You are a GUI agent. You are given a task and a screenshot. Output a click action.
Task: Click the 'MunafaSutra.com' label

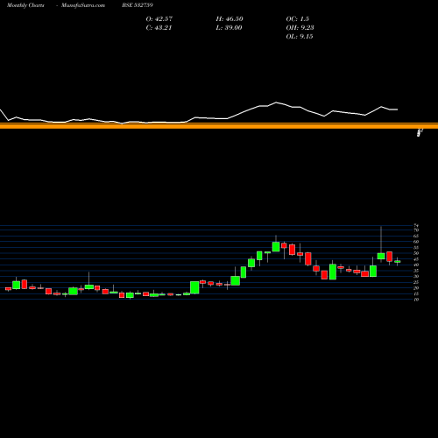coord(83,5)
